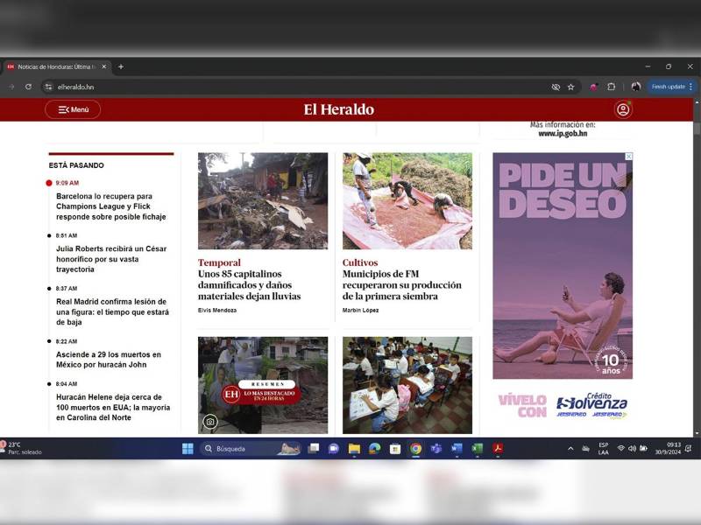Viewport: 701px width, 525px height.
Task: Open the Chrome profile avatar
Action: (x=634, y=87)
